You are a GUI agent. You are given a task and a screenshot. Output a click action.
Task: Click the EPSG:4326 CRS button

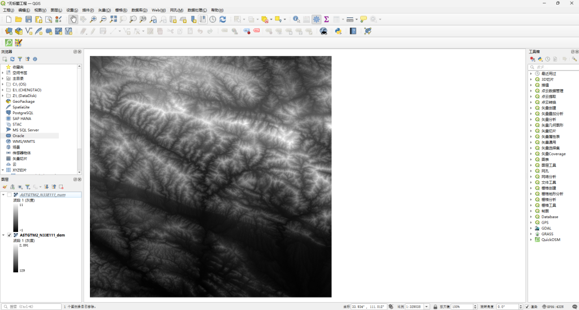(x=553, y=307)
